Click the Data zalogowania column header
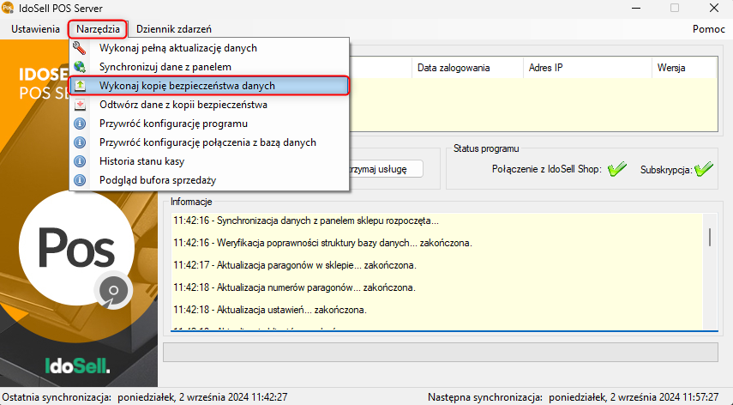This screenshot has height=405, width=733. click(x=467, y=68)
